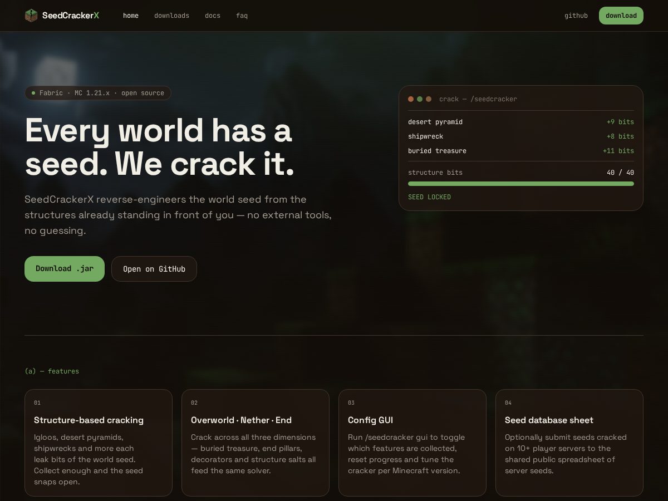Open the faq nav link
Screen dimensions: 668x501
point(242,16)
